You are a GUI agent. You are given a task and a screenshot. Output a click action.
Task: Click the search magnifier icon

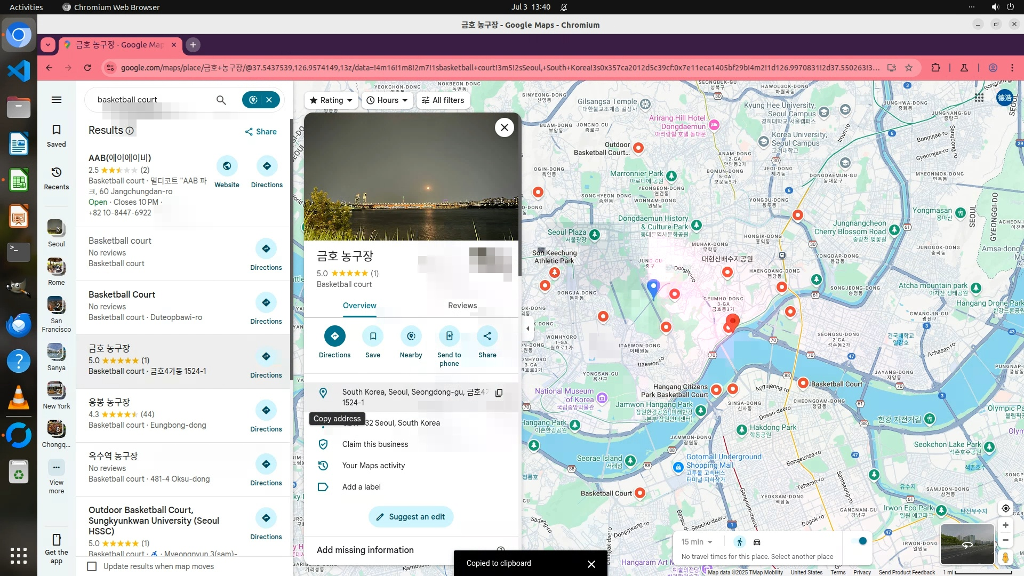click(221, 100)
